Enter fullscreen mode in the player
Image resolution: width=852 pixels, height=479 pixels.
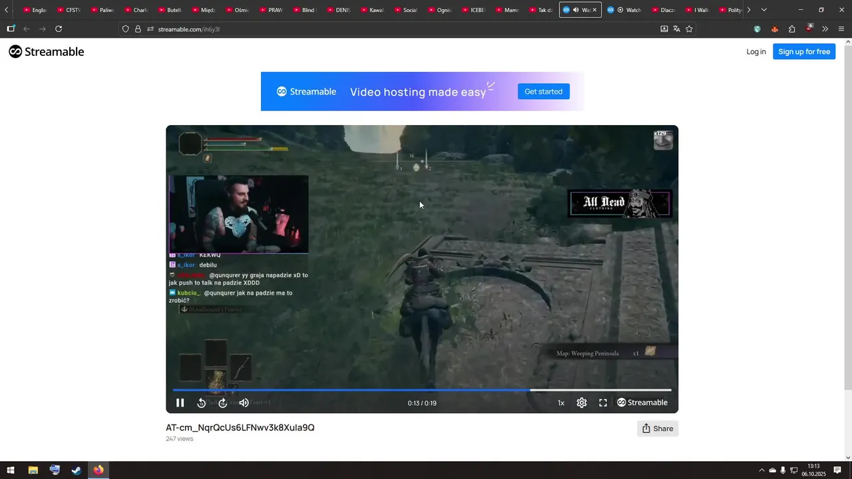tap(603, 402)
